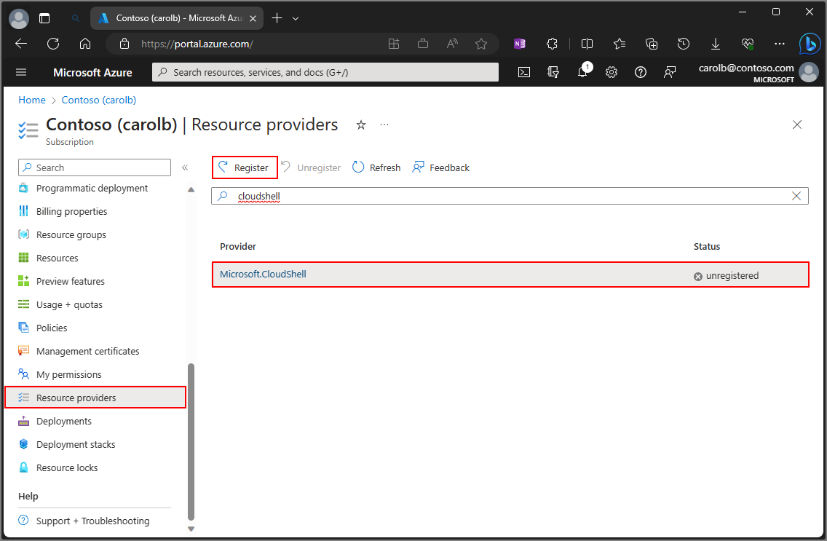
Task: Open feedback icon in Azure header
Action: [670, 72]
